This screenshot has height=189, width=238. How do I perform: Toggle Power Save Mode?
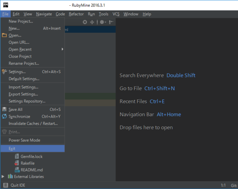(x=24, y=140)
